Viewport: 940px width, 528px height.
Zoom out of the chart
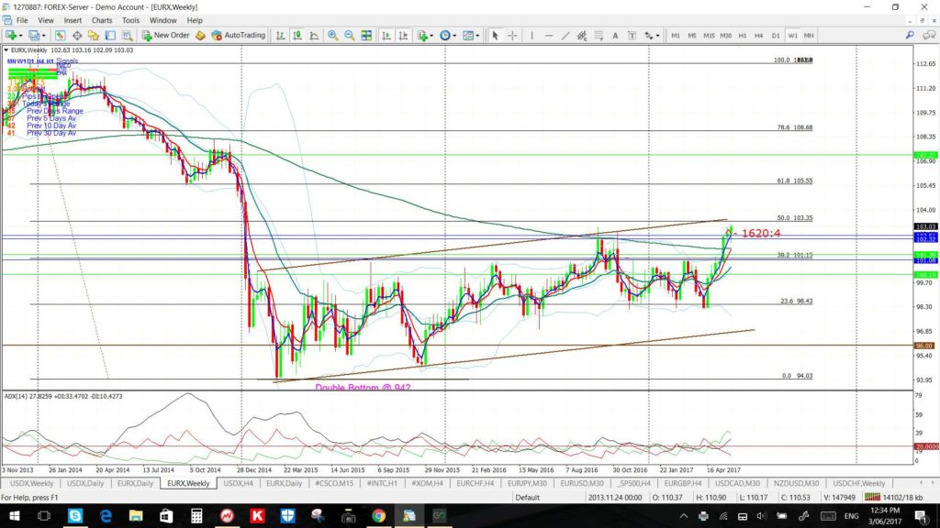click(x=350, y=36)
